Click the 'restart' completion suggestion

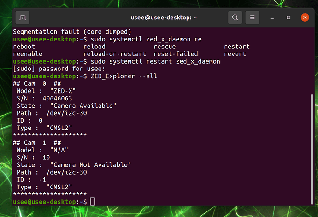(237, 47)
